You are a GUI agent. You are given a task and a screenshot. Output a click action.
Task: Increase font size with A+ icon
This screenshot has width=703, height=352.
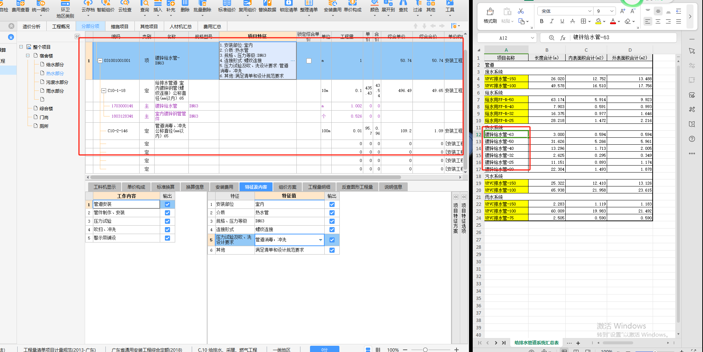point(623,11)
